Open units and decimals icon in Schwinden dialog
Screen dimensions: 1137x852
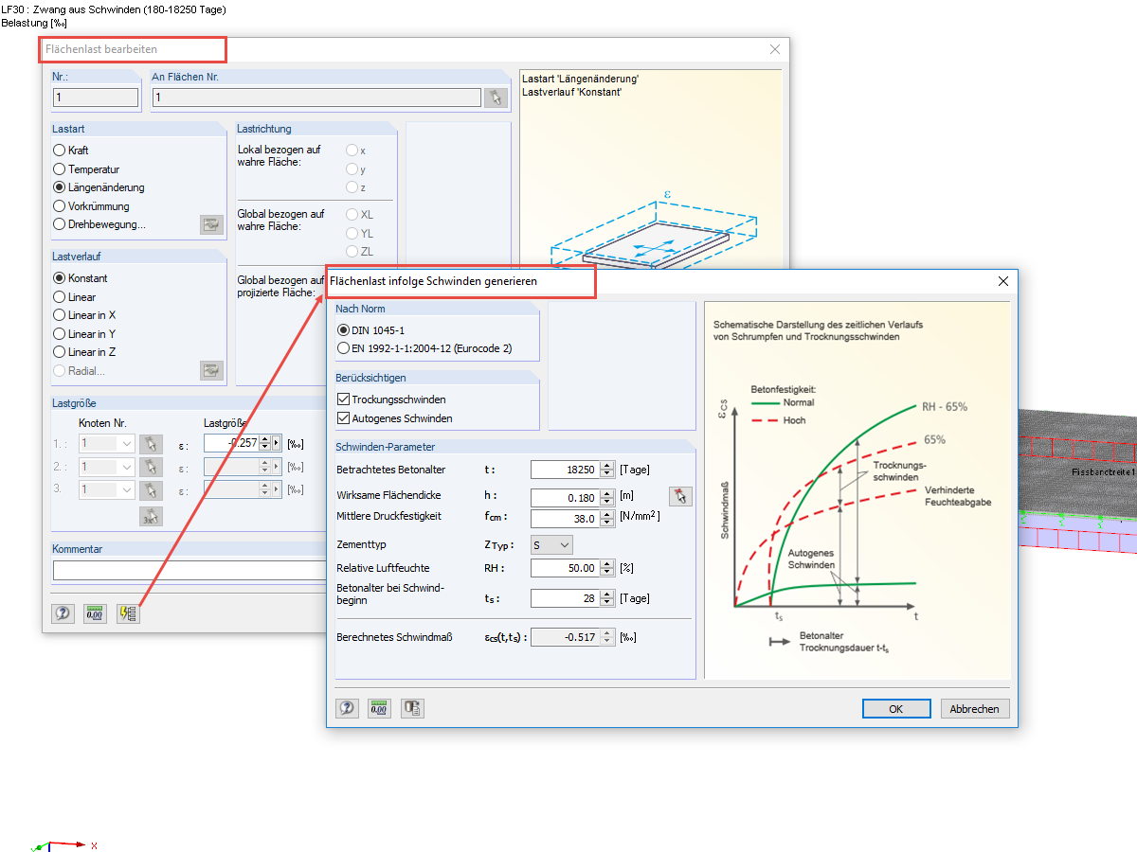pyautogui.click(x=380, y=707)
